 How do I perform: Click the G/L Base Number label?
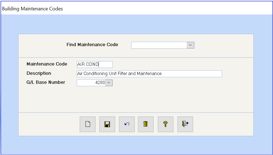pyautogui.click(x=46, y=82)
